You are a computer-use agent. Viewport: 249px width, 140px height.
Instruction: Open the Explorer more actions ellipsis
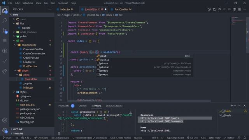coord(50,9)
